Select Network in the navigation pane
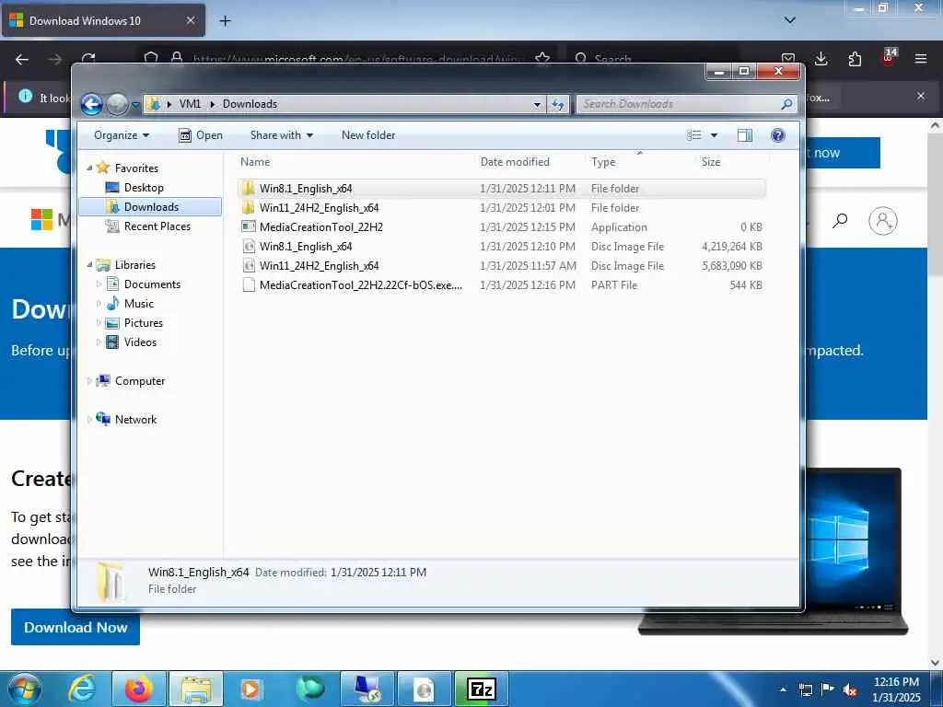 (x=135, y=420)
